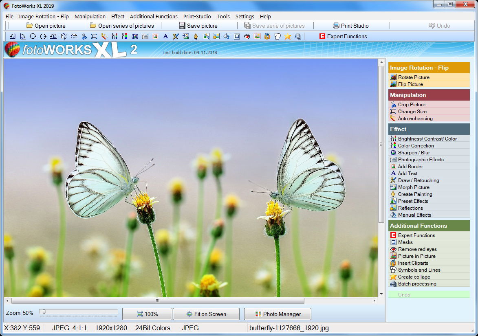The height and width of the screenshot is (336, 478).
Task: Click the masks icon in the toolbar
Action: 237,37
